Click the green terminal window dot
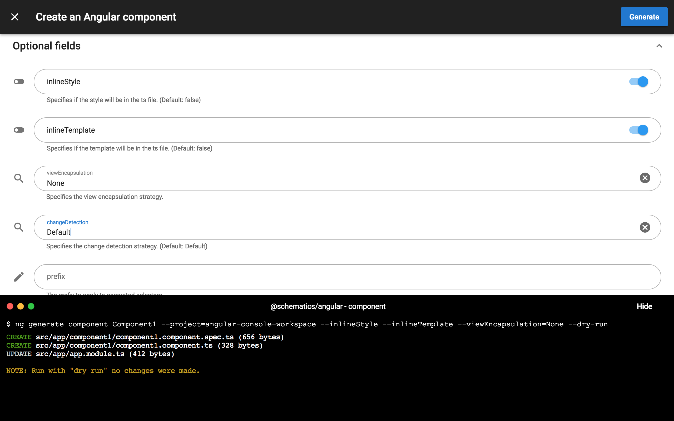This screenshot has width=674, height=421. coord(31,306)
